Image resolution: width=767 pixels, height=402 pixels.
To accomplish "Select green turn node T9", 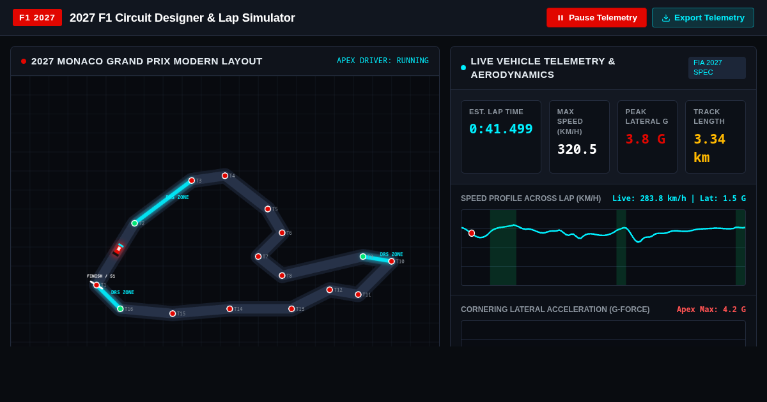I will [363, 257].
